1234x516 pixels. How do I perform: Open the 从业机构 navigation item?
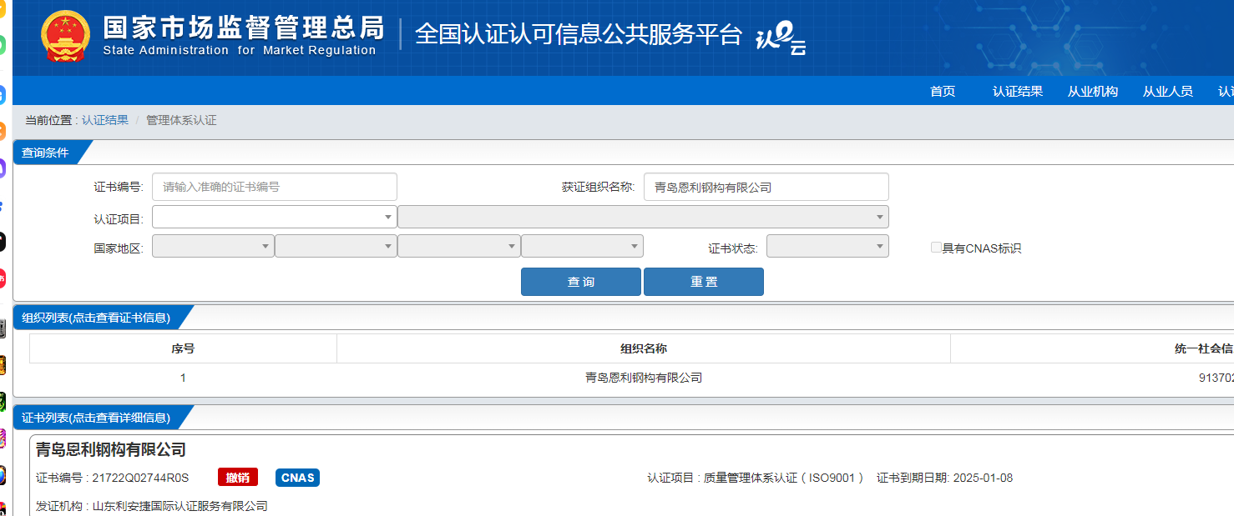(x=1093, y=92)
